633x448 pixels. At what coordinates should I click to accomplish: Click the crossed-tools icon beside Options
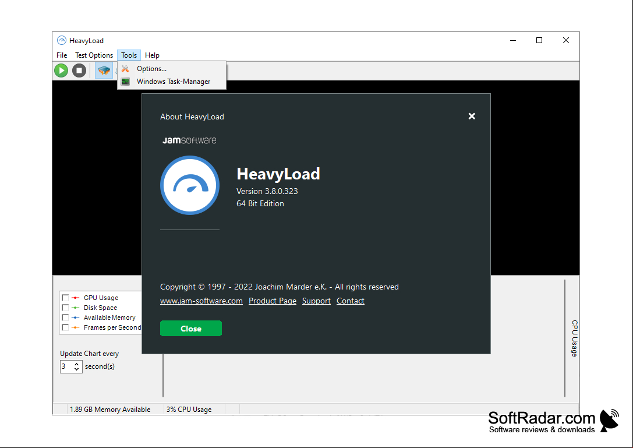tap(126, 69)
